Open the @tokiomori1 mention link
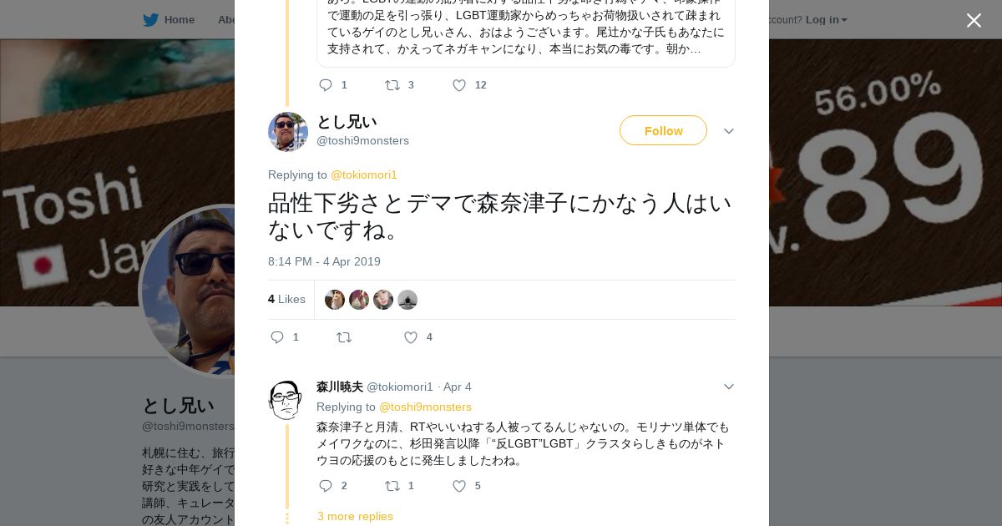 [364, 174]
